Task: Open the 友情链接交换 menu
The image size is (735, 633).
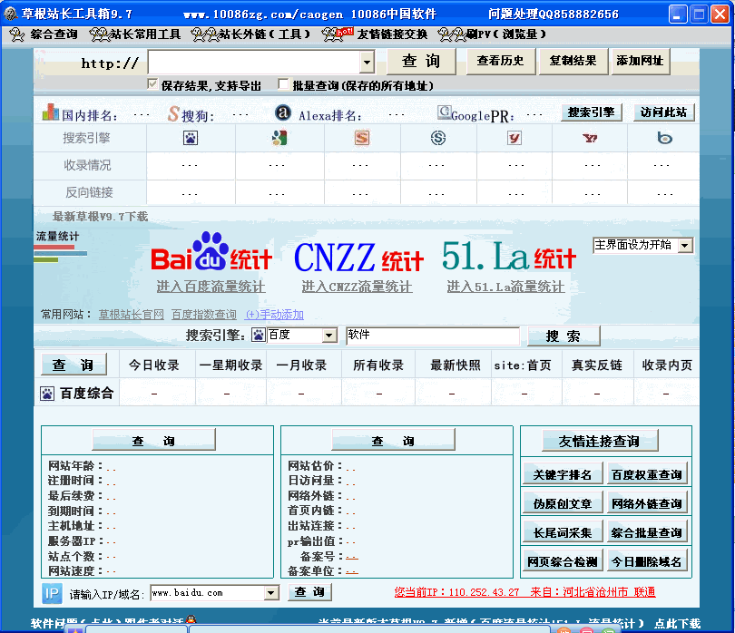Action: pyautogui.click(x=375, y=34)
